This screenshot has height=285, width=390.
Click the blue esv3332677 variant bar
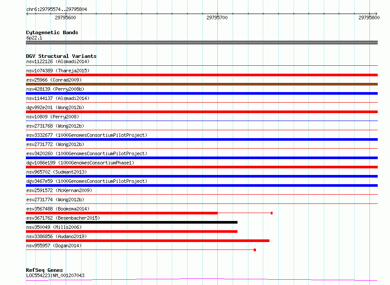[202, 139]
